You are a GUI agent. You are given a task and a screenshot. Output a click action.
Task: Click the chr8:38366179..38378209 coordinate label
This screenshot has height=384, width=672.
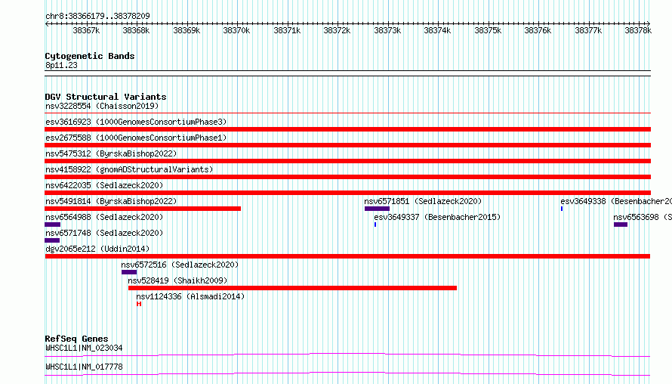pyautogui.click(x=97, y=16)
